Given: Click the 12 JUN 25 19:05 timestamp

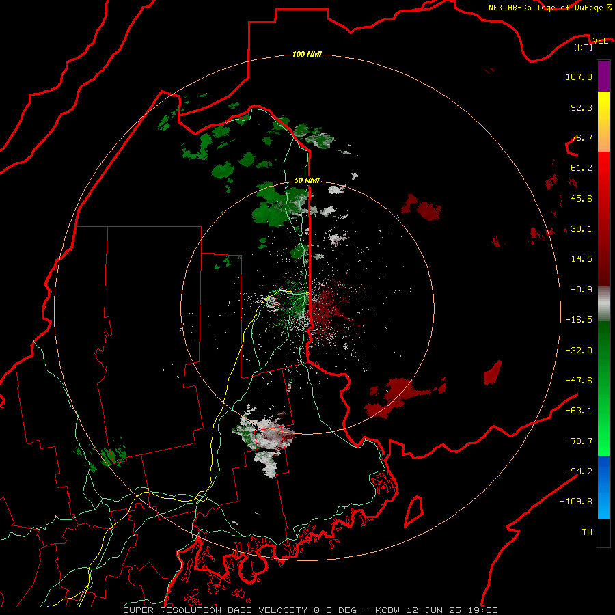Looking at the screenshot, I should (x=451, y=610).
